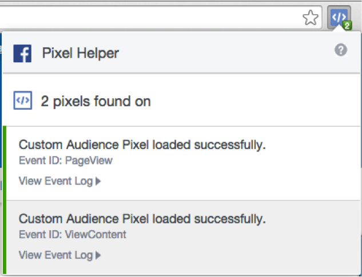The width and height of the screenshot is (362, 277).
Task: Open View Event Log for ViewContent
Action: click(x=56, y=255)
